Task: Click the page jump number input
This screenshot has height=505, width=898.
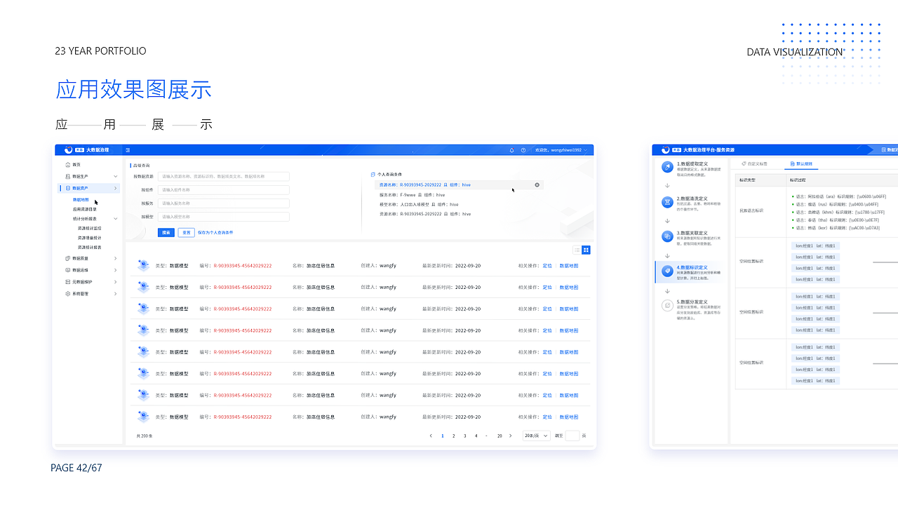Action: (x=572, y=436)
